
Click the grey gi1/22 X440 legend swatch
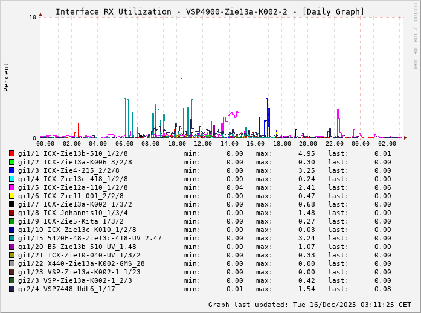click(x=11, y=263)
